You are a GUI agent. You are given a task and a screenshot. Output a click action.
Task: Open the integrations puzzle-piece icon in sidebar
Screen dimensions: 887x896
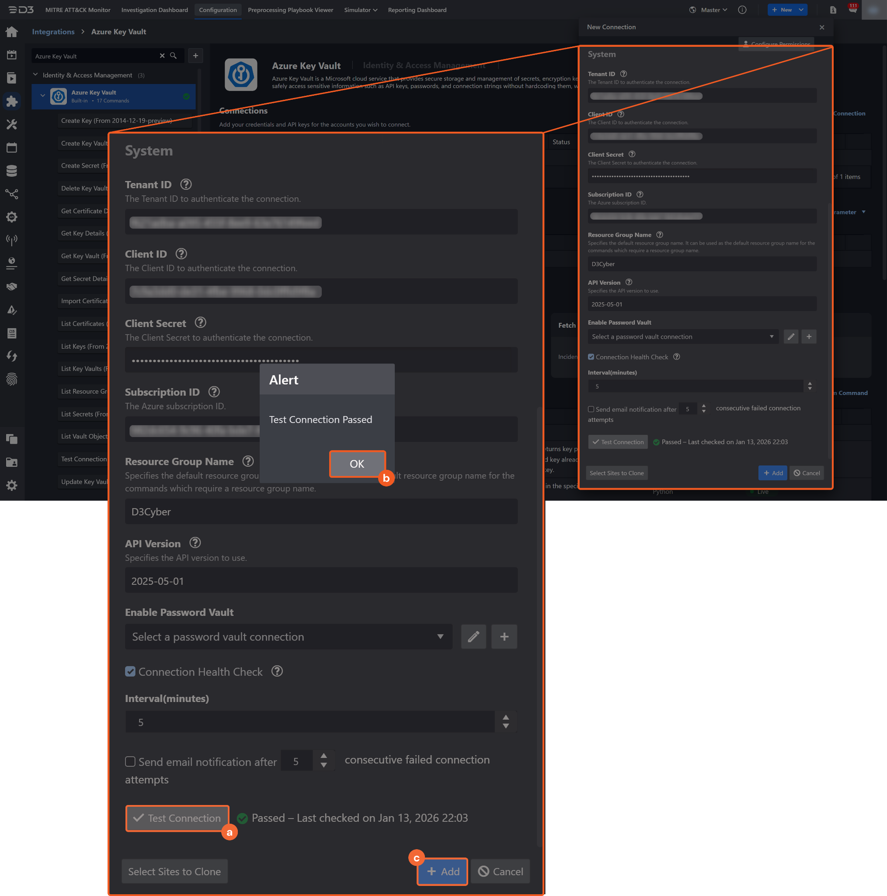tap(12, 101)
